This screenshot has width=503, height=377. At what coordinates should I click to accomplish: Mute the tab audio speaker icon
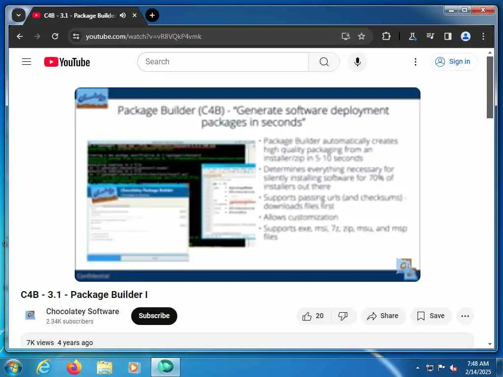pos(122,15)
